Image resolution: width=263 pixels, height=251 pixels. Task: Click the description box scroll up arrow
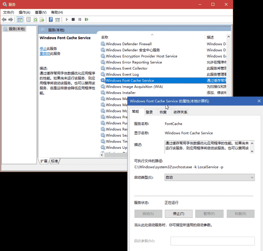[x=252, y=143]
